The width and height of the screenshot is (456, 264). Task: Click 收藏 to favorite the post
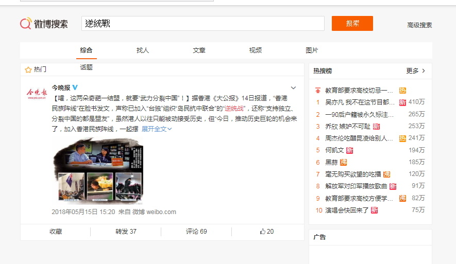pos(56,232)
